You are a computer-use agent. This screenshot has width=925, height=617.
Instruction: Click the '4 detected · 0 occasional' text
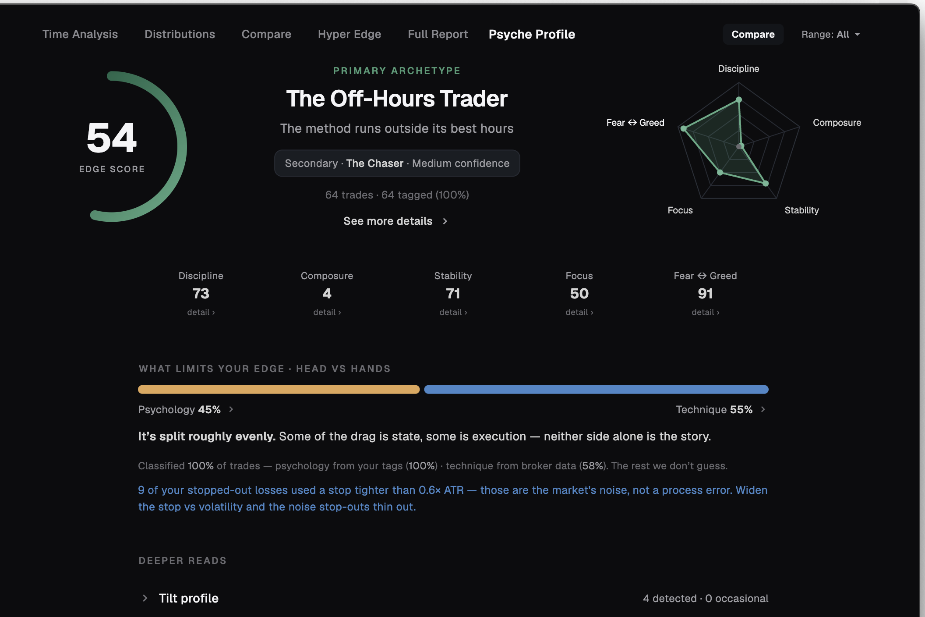point(706,598)
